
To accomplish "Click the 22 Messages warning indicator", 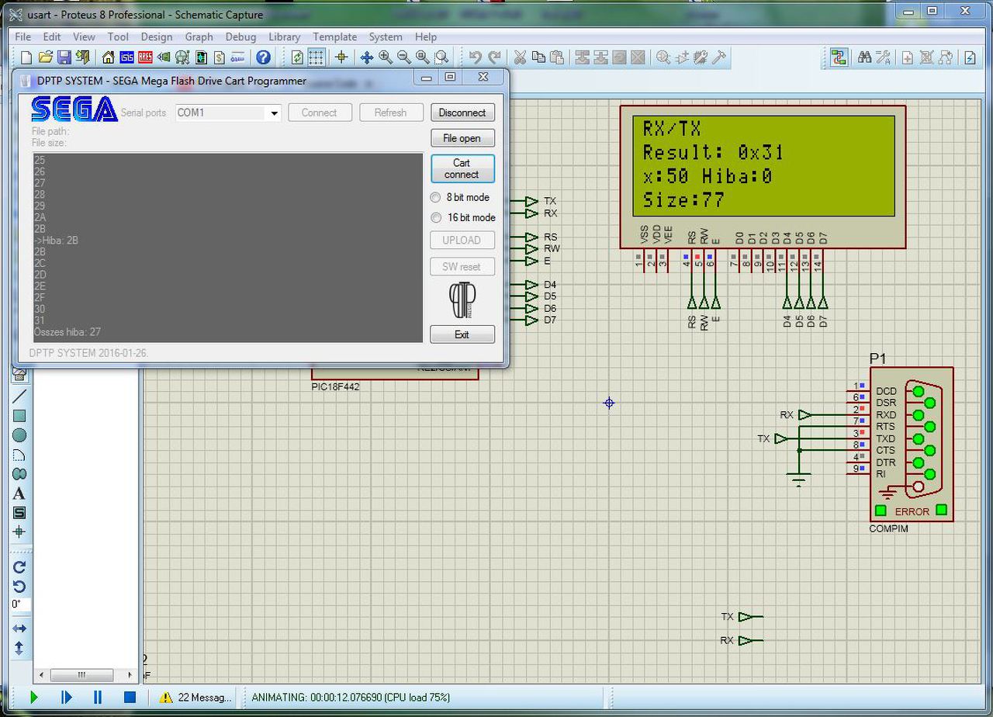I will tap(196, 698).
